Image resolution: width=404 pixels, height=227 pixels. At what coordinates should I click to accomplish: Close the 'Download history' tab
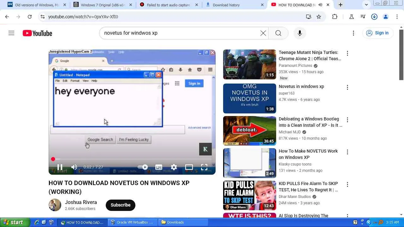pos(262,5)
